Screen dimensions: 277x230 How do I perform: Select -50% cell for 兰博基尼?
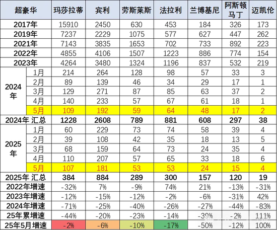tap(205, 225)
